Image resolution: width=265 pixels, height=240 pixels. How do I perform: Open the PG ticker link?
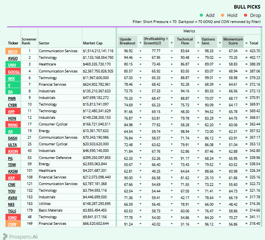(x=10, y=158)
